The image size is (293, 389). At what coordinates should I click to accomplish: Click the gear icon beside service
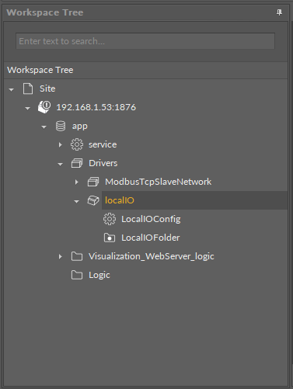tap(77, 144)
